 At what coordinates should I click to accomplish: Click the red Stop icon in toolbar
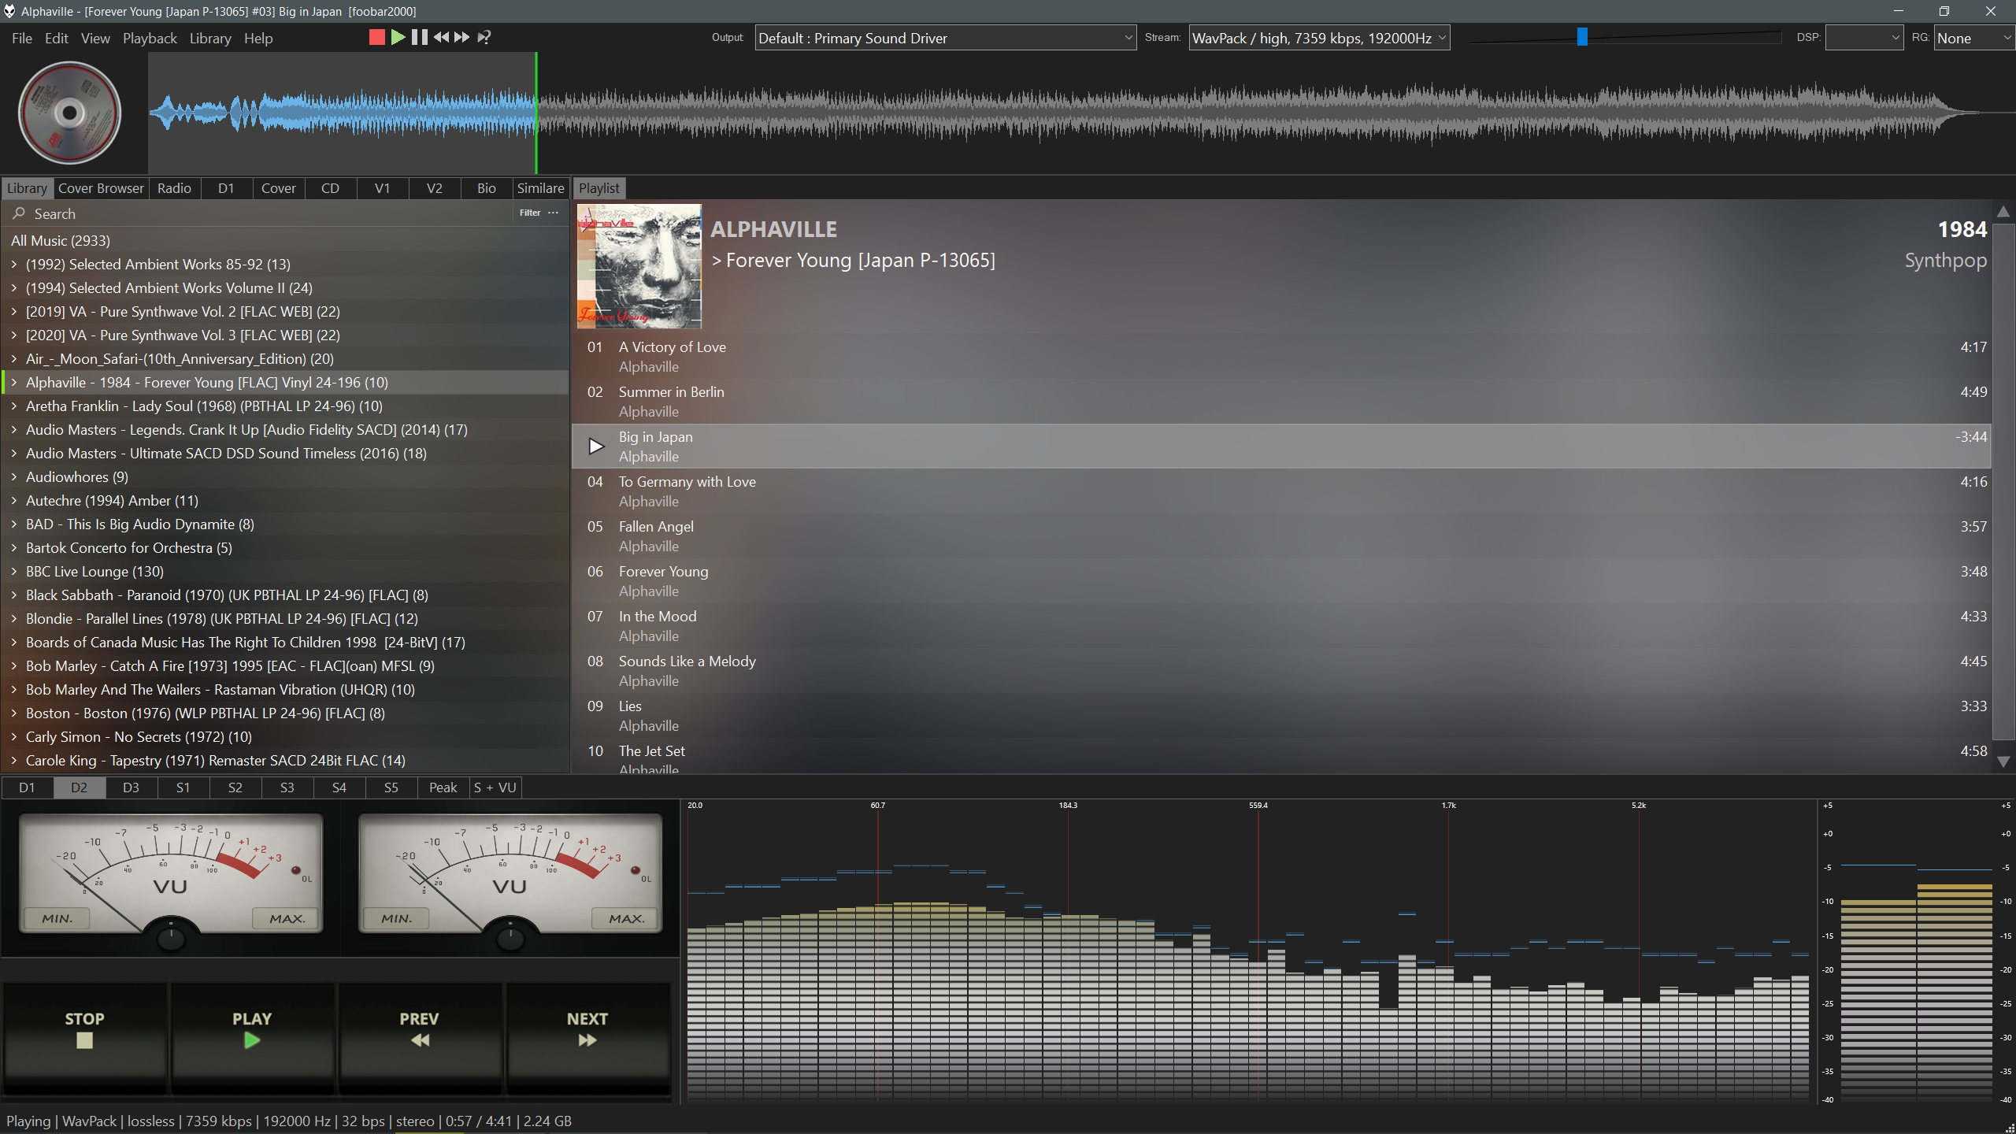tap(376, 37)
